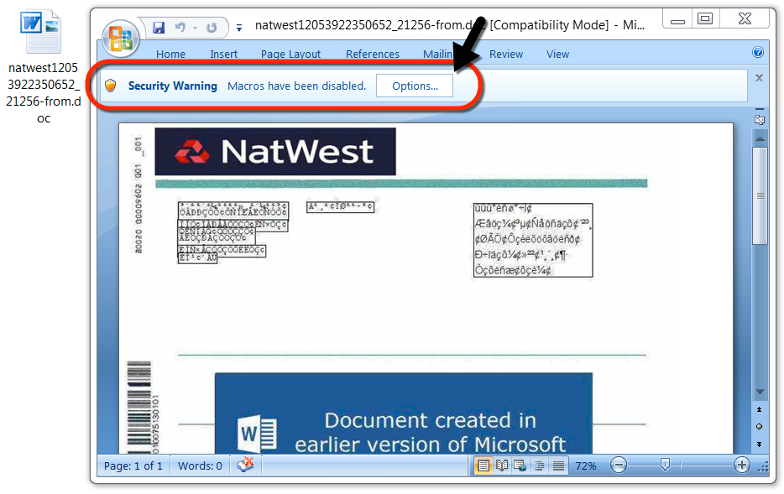Switch to Web Layout view
The height and width of the screenshot is (494, 784).
(x=520, y=465)
